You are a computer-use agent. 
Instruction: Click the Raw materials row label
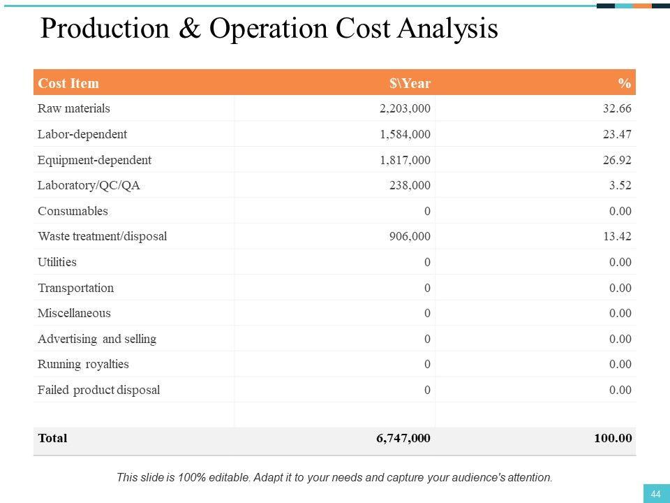tap(74, 108)
